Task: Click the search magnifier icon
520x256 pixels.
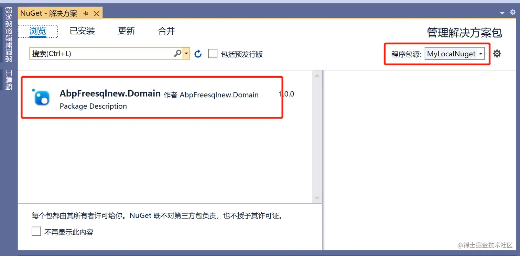Action: tap(177, 53)
